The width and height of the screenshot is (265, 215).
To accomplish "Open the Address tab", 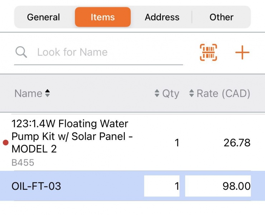I will pyautogui.click(x=162, y=17).
